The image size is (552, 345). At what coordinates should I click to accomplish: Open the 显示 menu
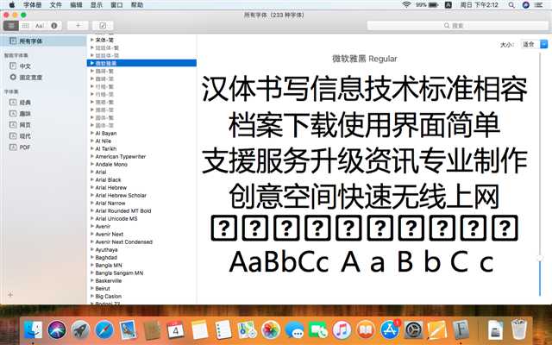96,5
